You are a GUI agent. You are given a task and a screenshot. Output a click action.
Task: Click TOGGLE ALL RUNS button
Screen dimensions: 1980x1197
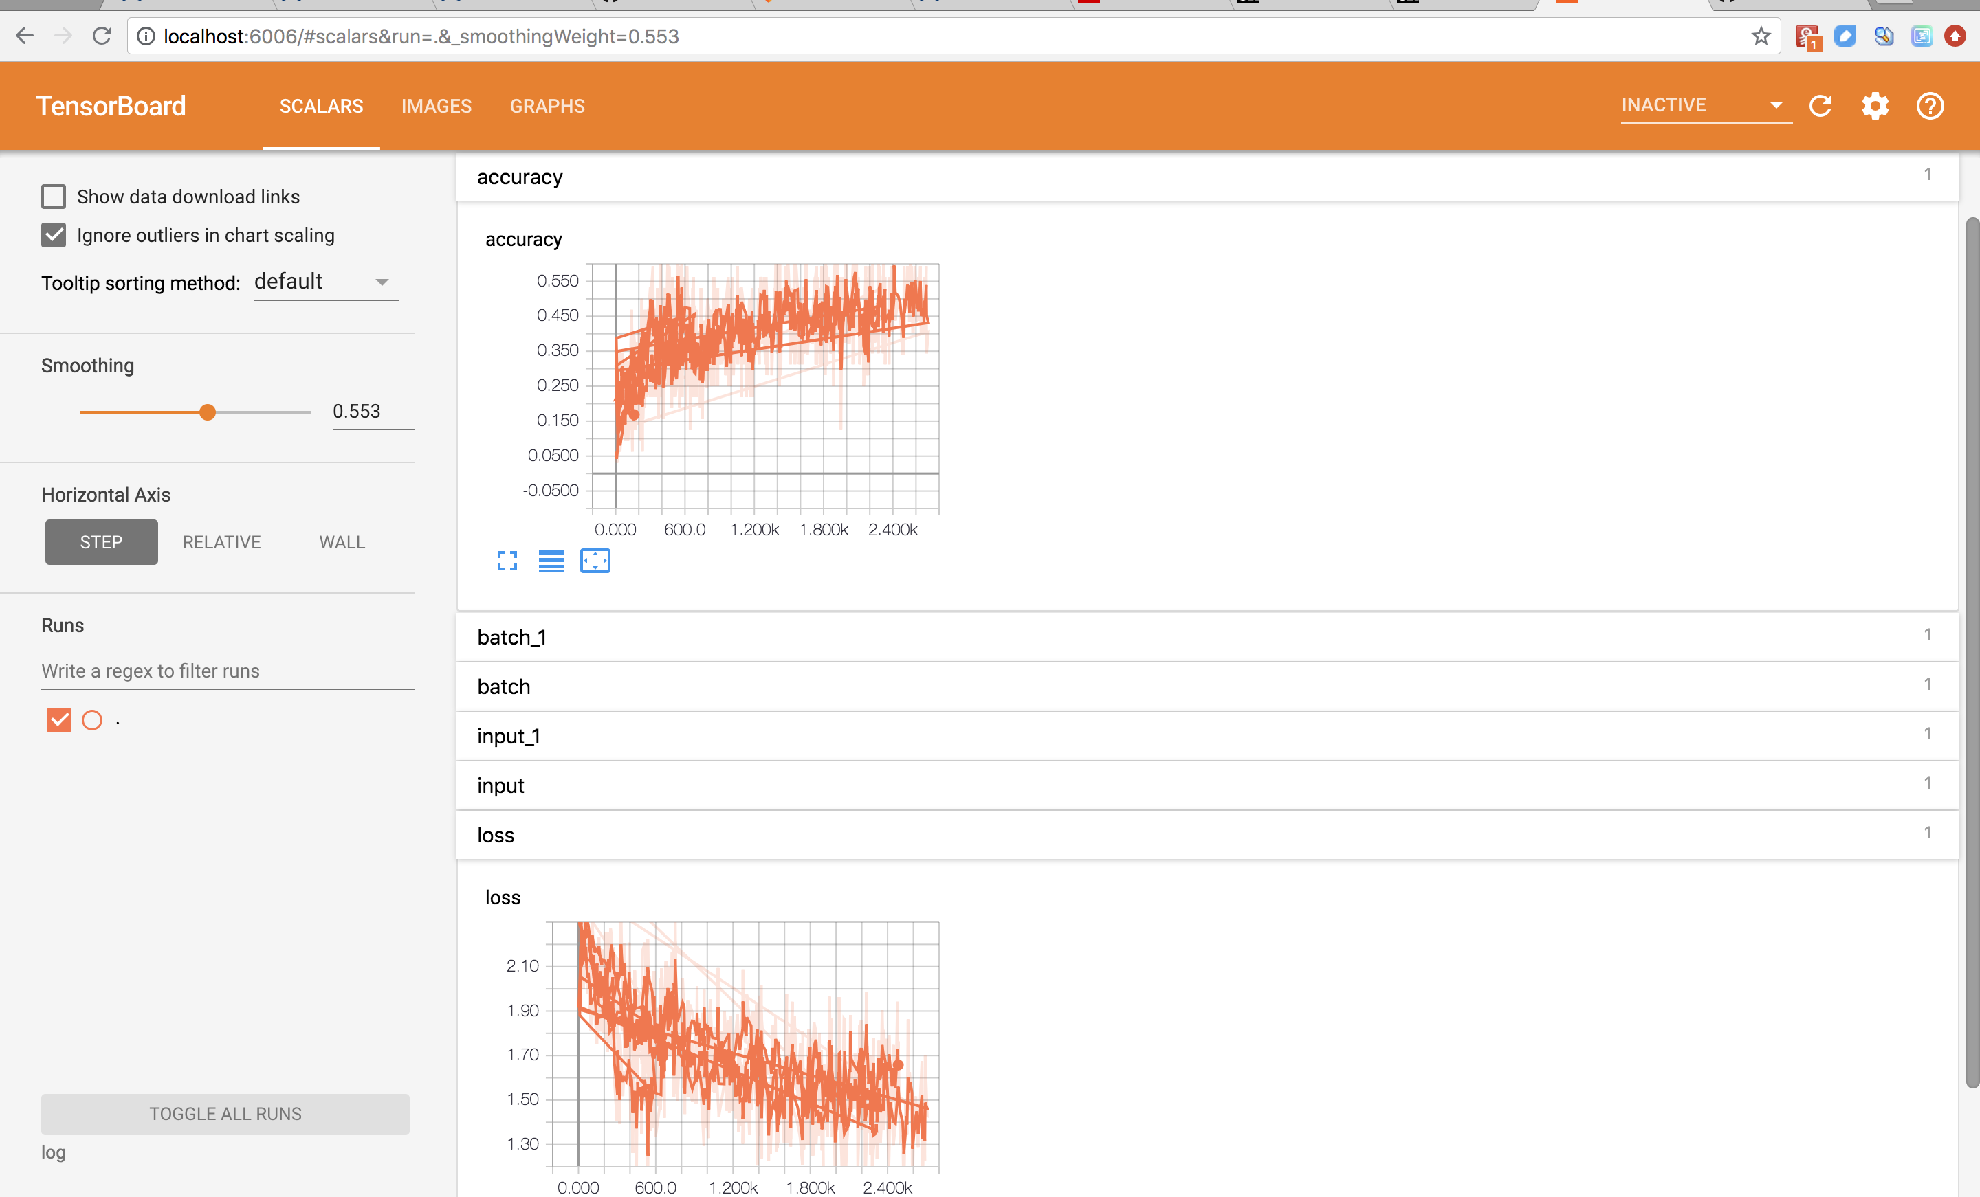(x=225, y=1113)
